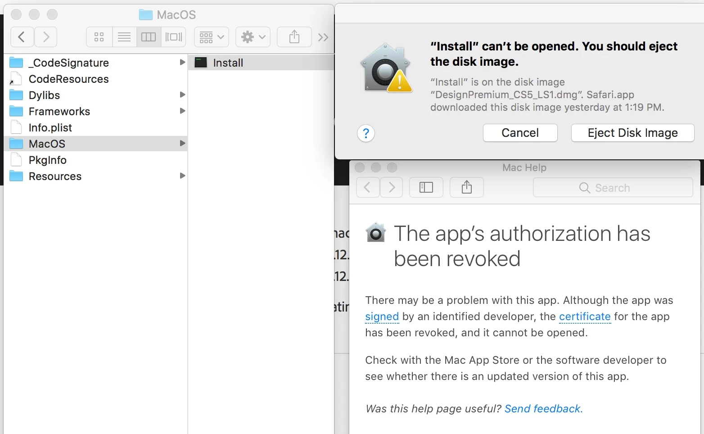Select the MacOS folder row
Screen dimensions: 704x434
pos(95,144)
